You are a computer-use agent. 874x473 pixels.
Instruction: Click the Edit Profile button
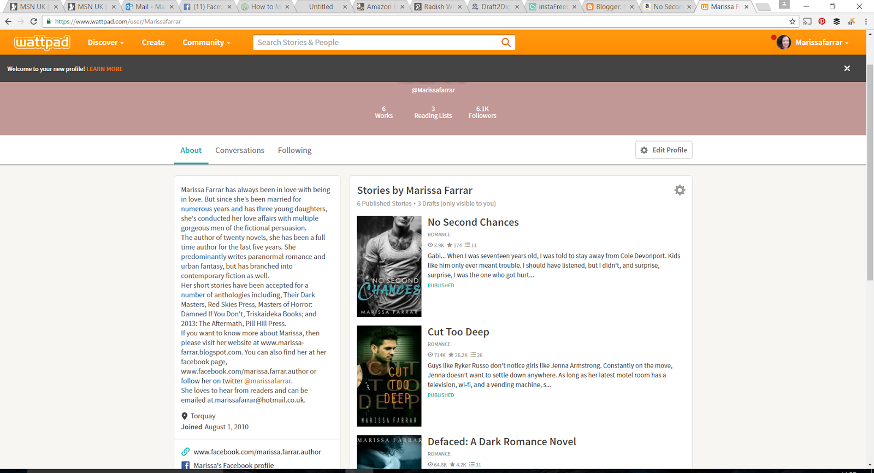coord(664,150)
